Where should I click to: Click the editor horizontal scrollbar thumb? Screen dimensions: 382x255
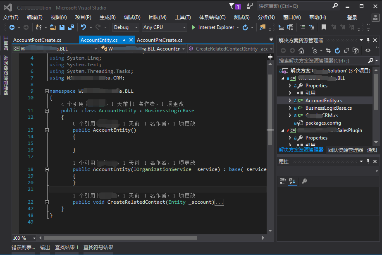(x=120, y=238)
